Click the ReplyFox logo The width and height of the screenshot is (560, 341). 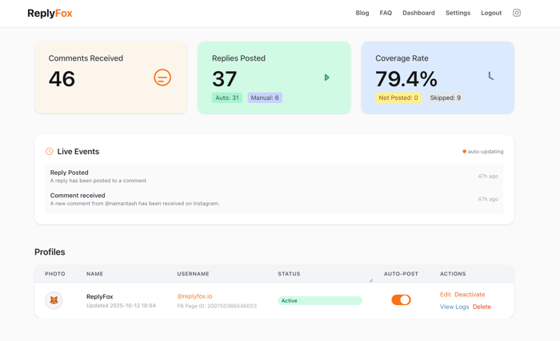50,14
